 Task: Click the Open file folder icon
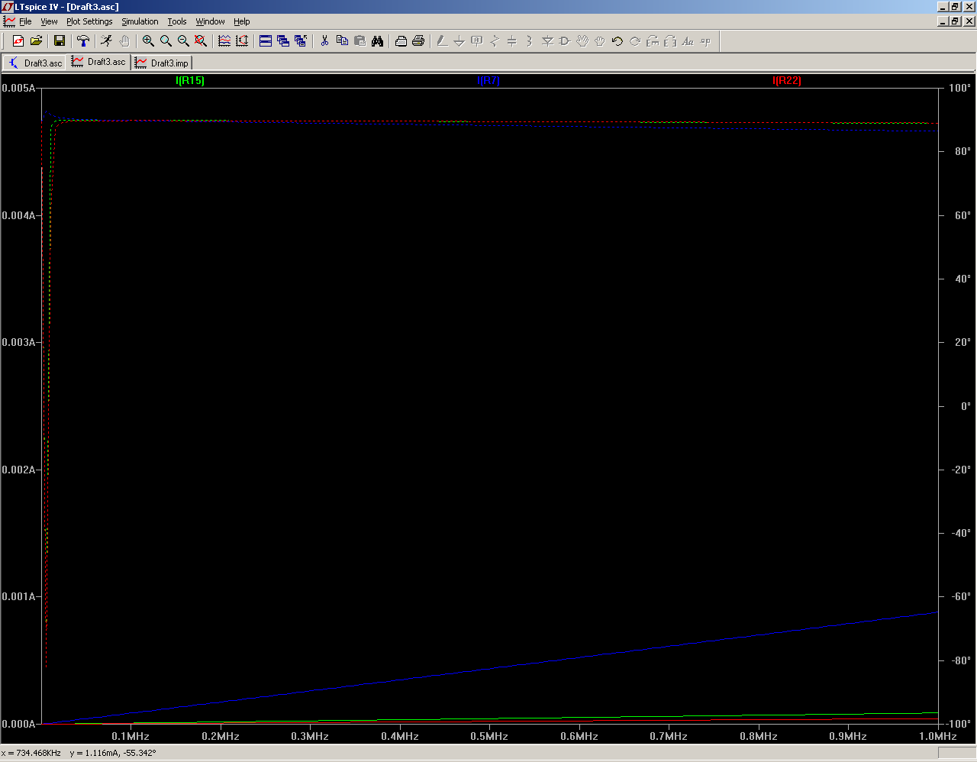click(x=36, y=41)
